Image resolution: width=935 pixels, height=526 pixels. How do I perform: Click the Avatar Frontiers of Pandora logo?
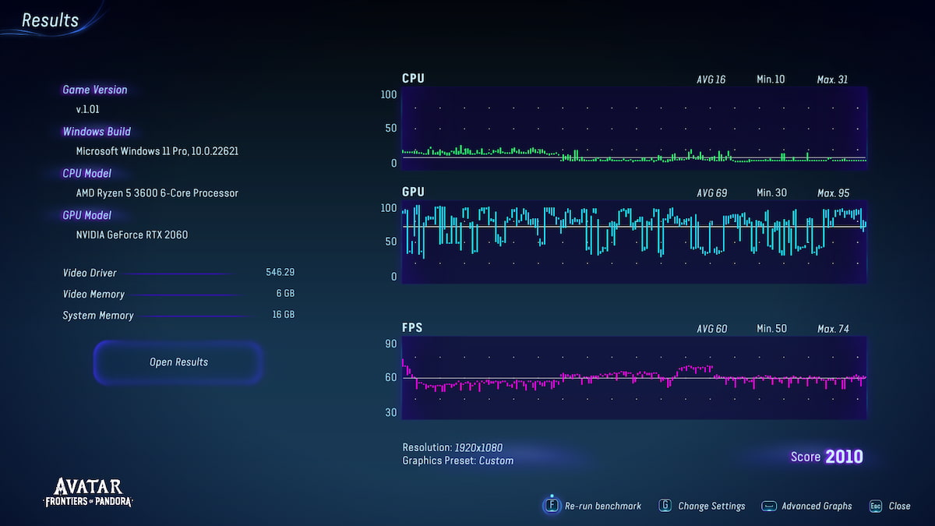click(87, 492)
